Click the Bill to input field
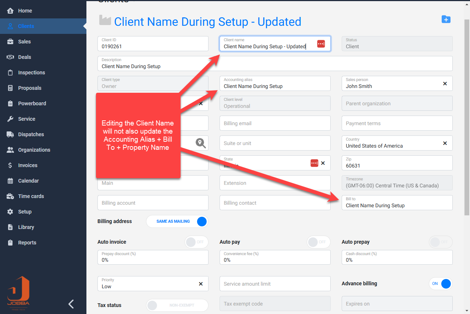 point(396,205)
